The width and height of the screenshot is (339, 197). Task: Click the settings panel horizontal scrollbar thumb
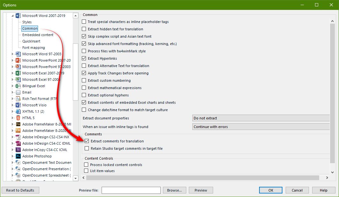[203, 178]
